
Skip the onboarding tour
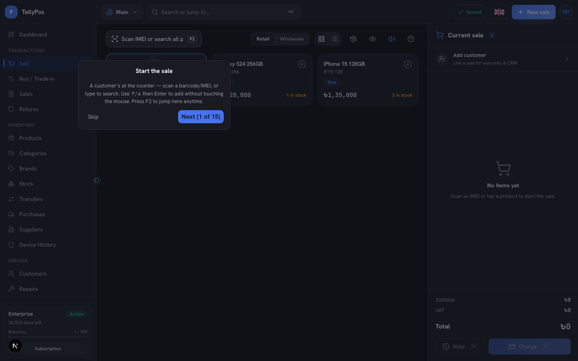click(x=93, y=117)
